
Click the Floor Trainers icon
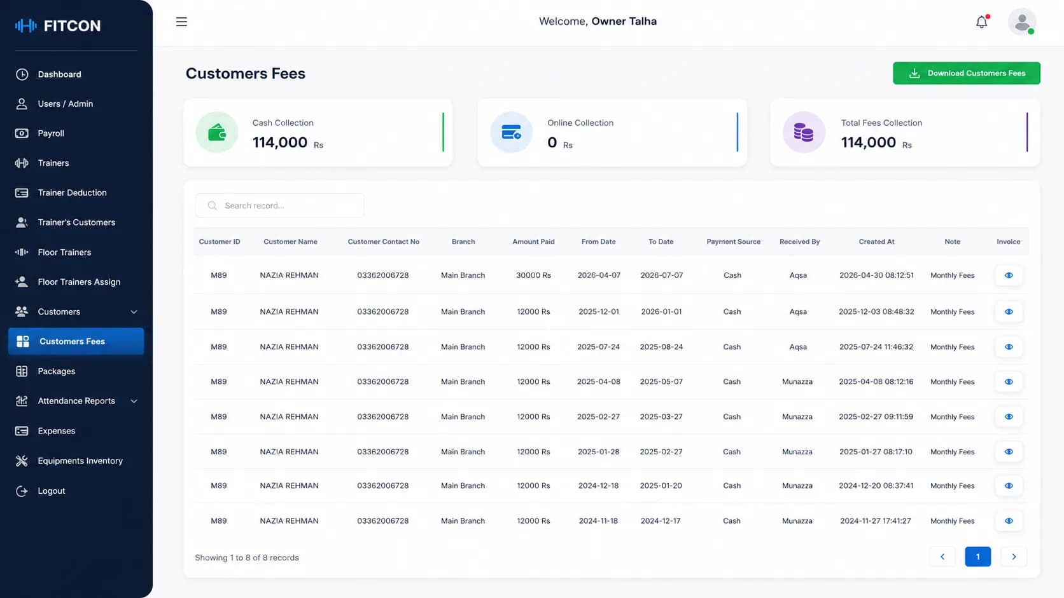click(x=22, y=252)
